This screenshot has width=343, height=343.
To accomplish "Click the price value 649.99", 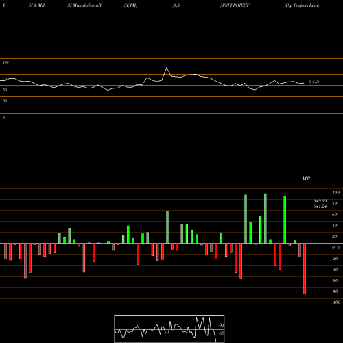I will pyautogui.click(x=320, y=201).
